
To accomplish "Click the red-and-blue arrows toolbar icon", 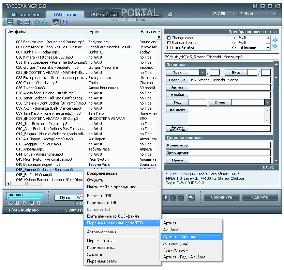I will tap(56, 22).
